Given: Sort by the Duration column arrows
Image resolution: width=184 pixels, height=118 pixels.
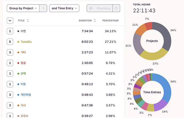Looking at the screenshot, I should [95, 20].
